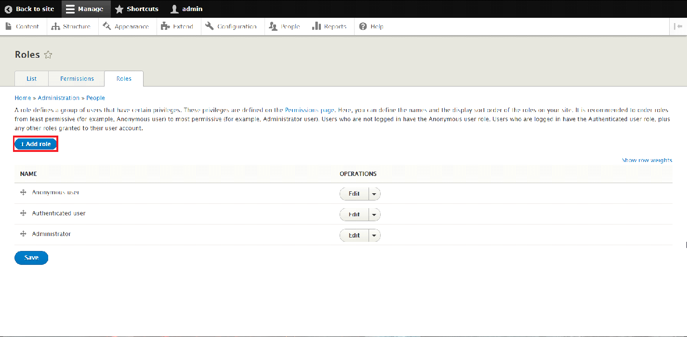Expand dropdown arrow next to Administrator Edit
The width and height of the screenshot is (687, 337).
(x=374, y=236)
